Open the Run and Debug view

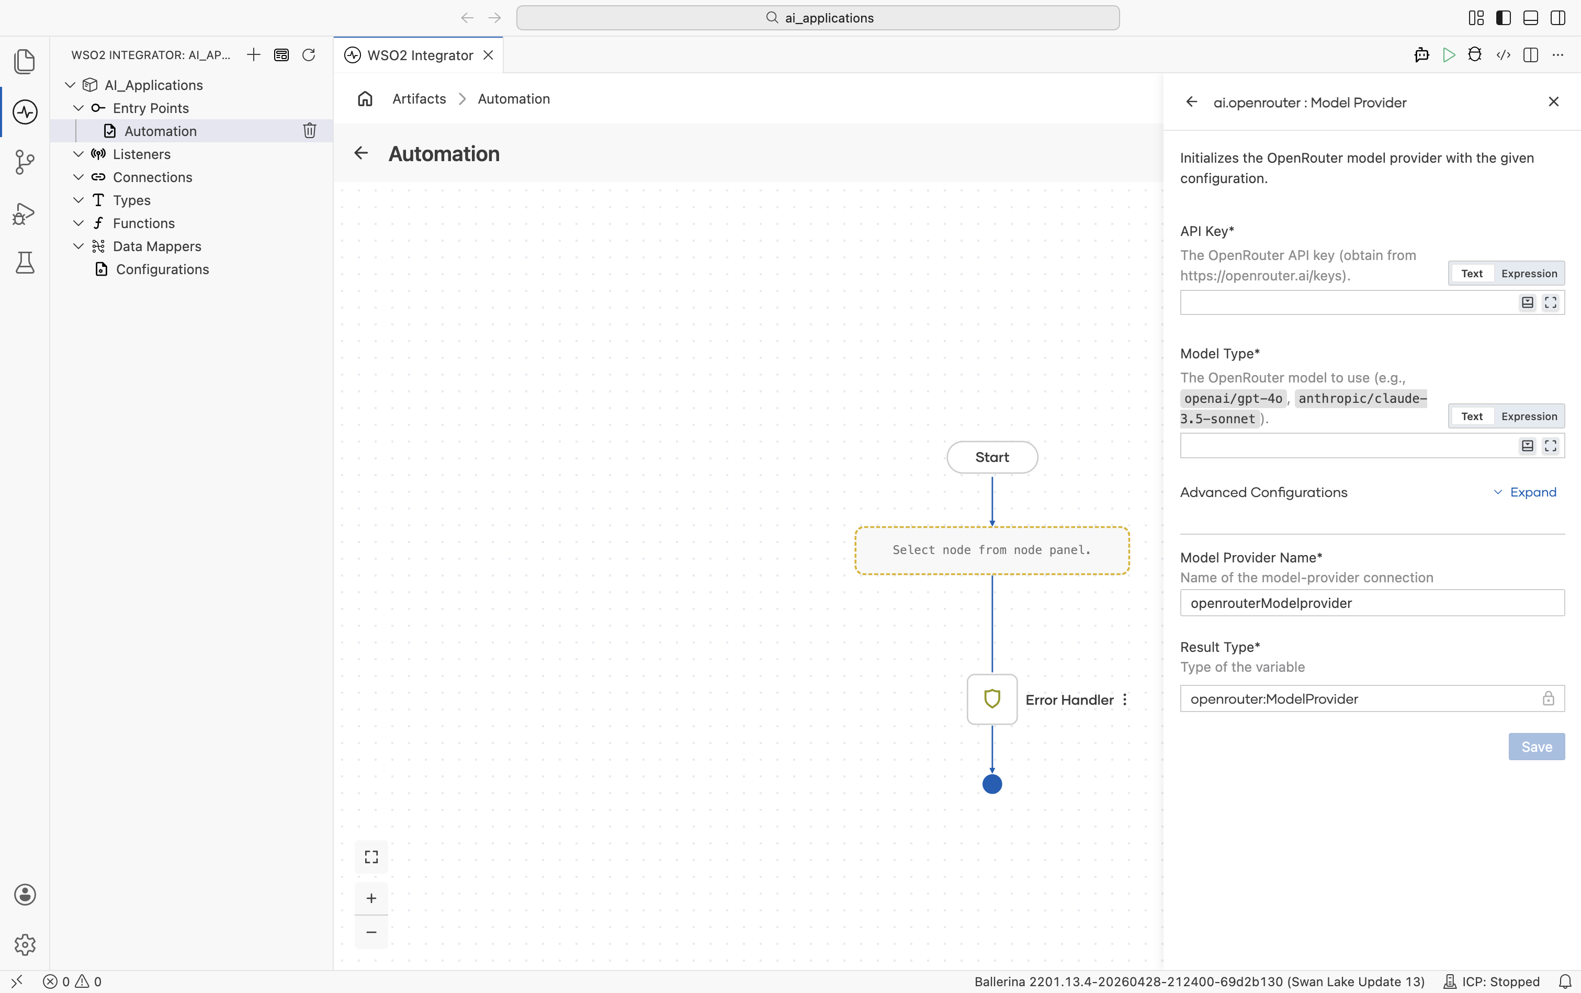click(25, 213)
